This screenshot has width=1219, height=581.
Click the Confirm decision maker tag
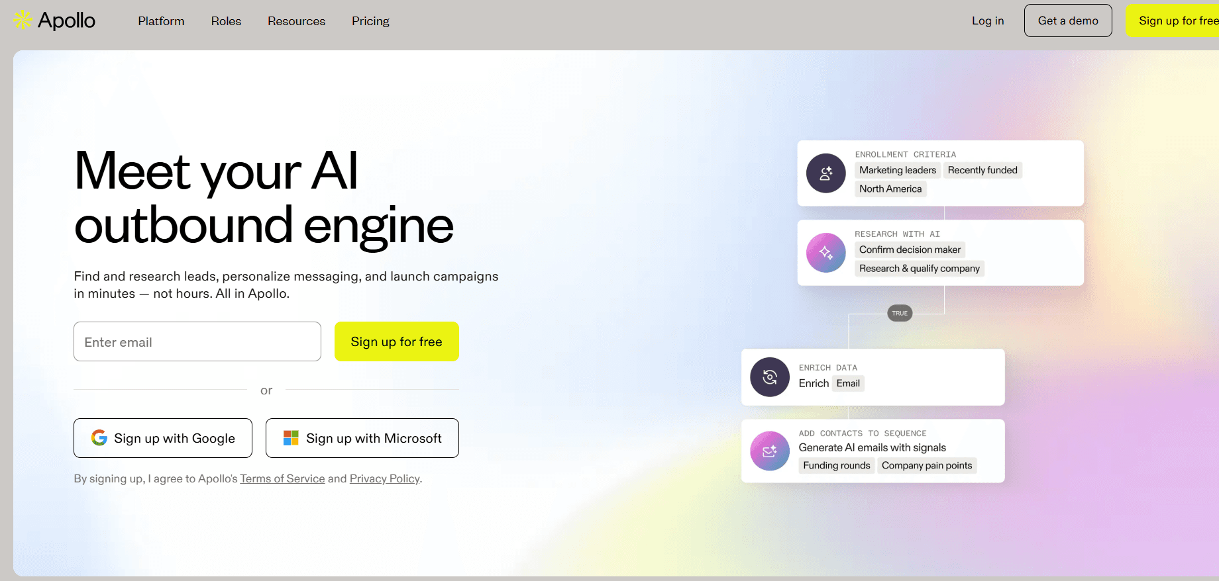pos(910,249)
